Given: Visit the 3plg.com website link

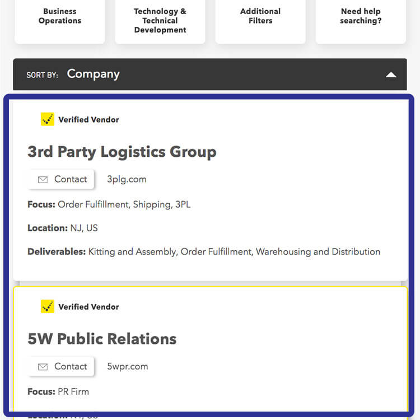Looking at the screenshot, I should pyautogui.click(x=127, y=179).
